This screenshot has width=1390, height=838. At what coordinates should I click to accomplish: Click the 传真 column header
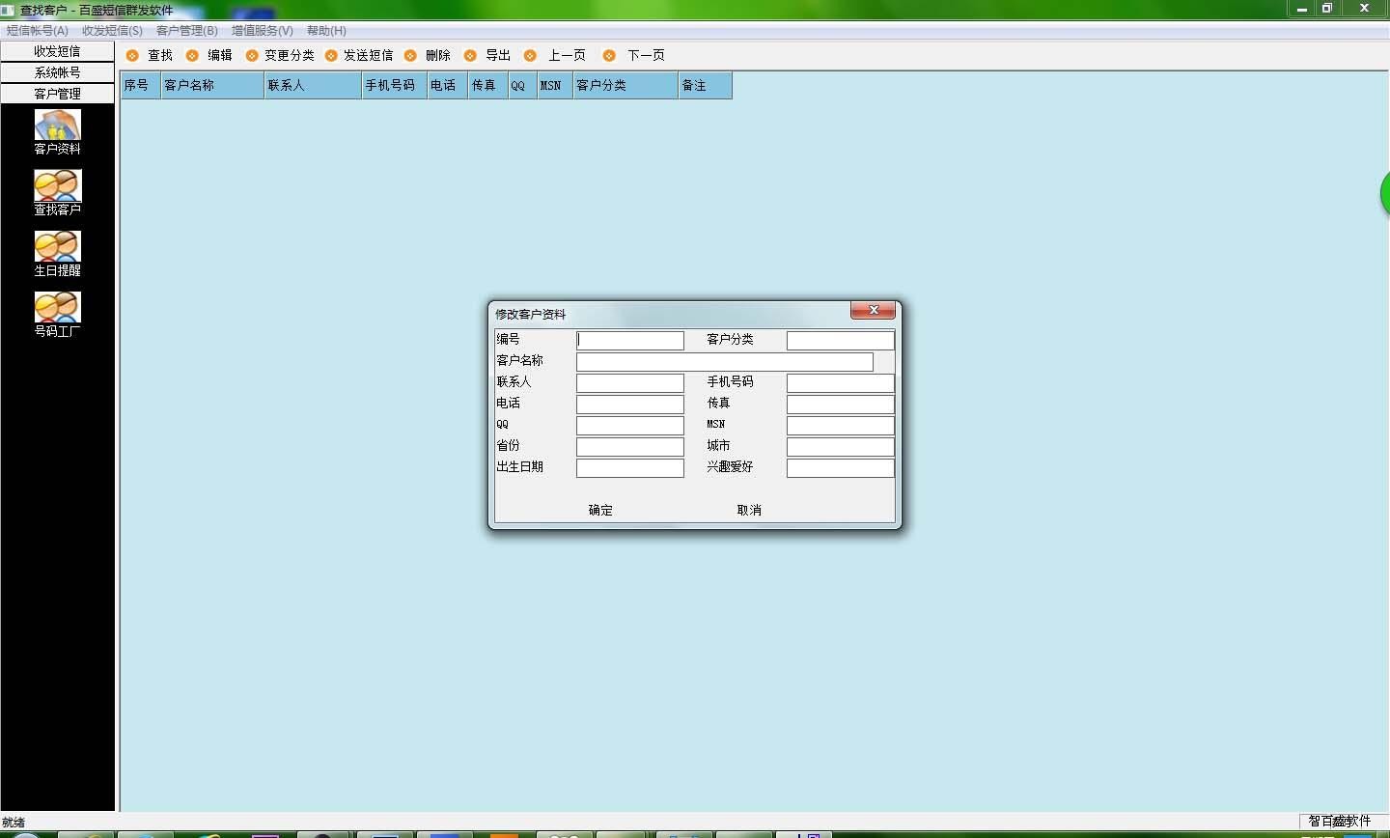(488, 85)
